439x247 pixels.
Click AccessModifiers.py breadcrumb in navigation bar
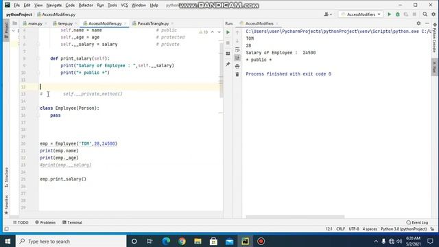56,14
